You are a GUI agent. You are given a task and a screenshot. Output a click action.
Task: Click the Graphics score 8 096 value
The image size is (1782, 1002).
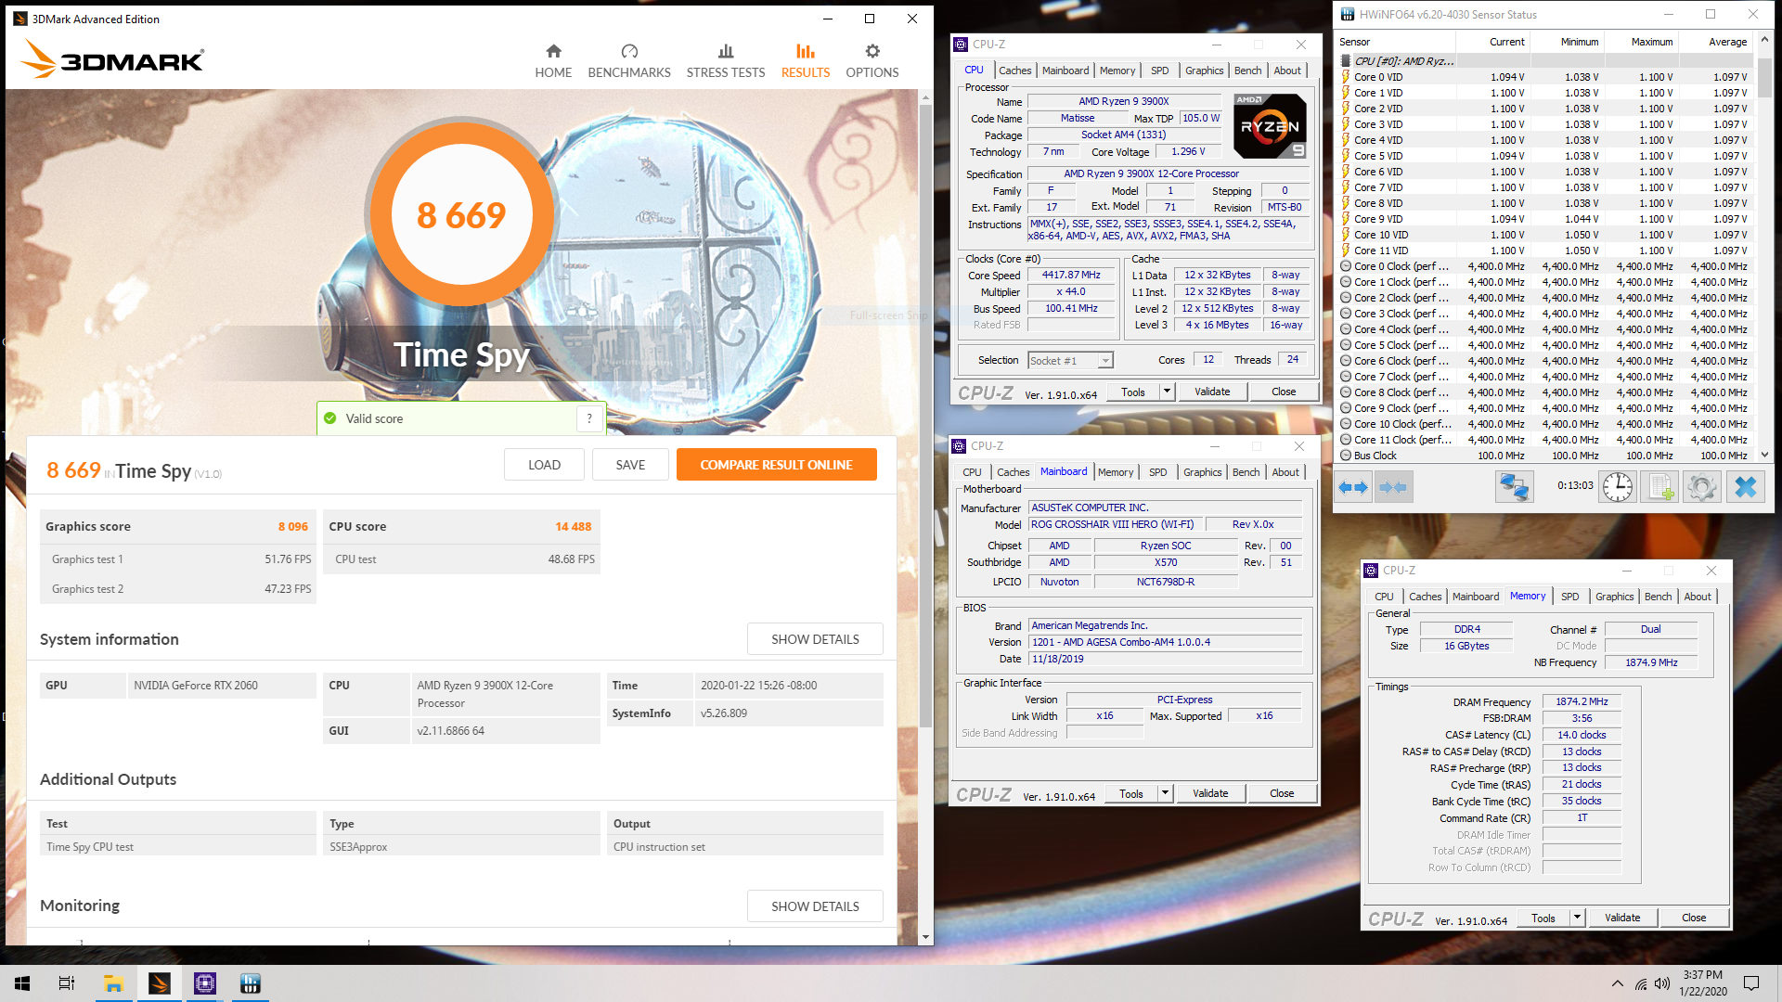tap(293, 526)
